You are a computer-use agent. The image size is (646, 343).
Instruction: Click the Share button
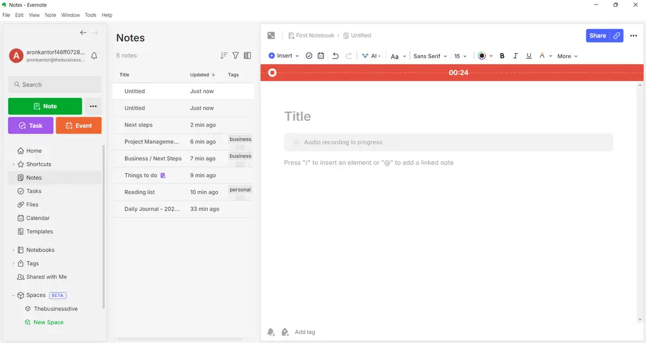point(597,36)
